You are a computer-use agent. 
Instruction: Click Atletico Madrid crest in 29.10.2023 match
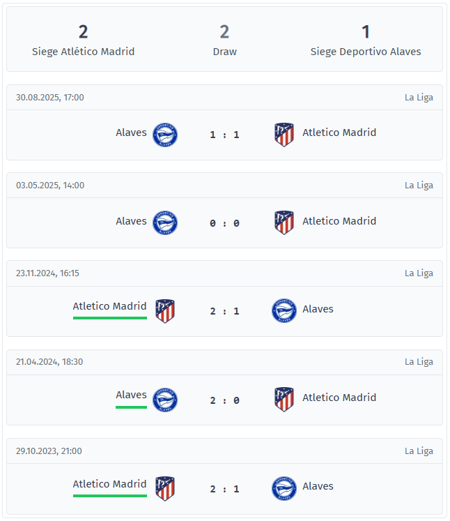pos(165,488)
